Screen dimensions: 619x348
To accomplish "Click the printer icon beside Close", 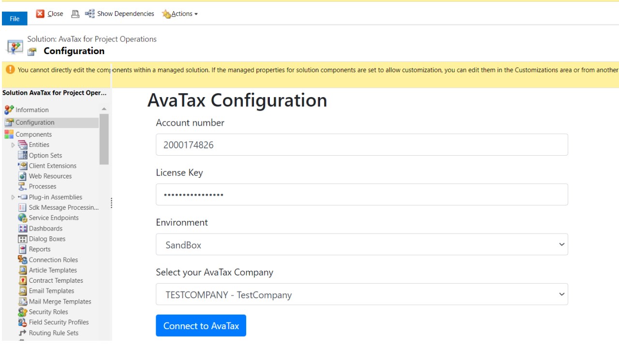I will 75,14.
